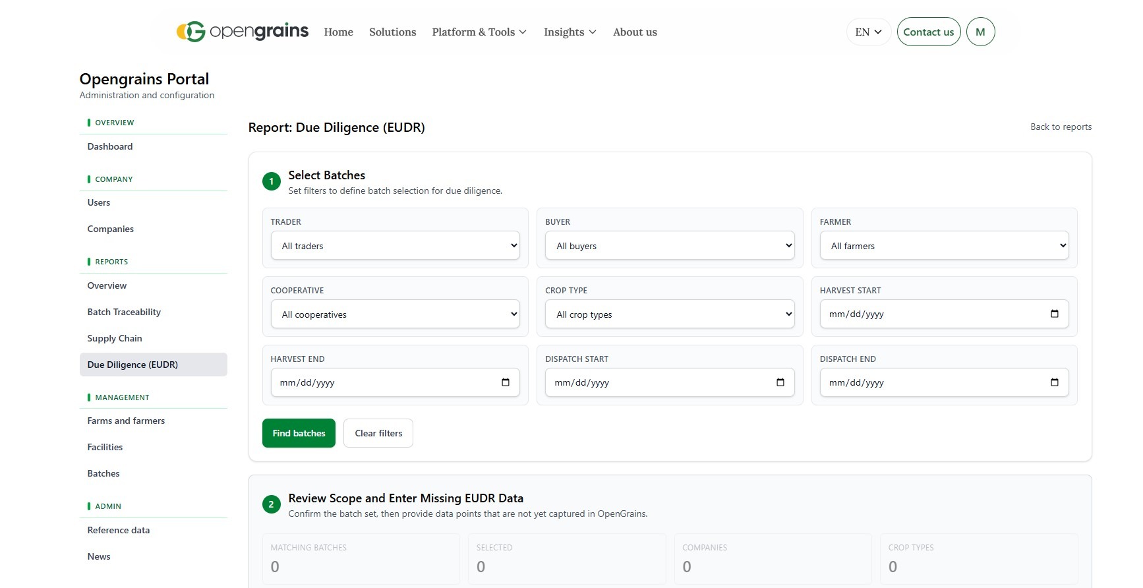Image resolution: width=1143 pixels, height=588 pixels.
Task: Click the 'Select Batches' heading
Action: [x=326, y=175]
